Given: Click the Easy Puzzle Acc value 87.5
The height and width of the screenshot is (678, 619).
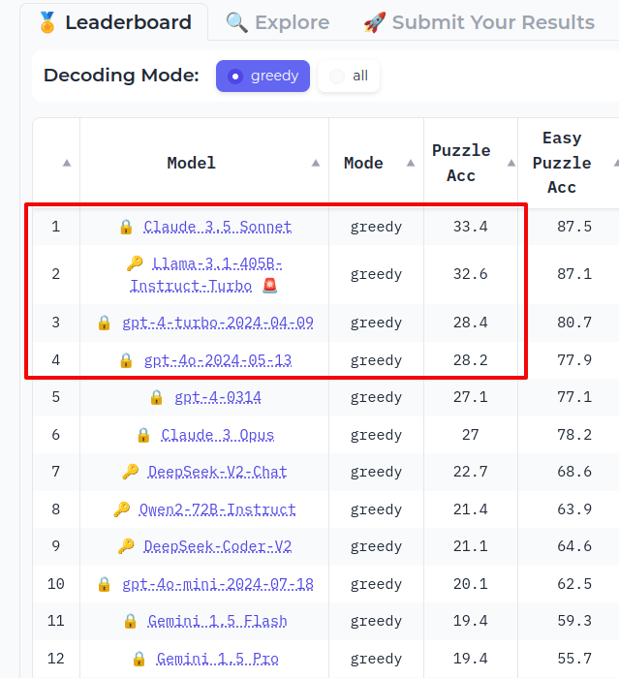Looking at the screenshot, I should (x=574, y=227).
